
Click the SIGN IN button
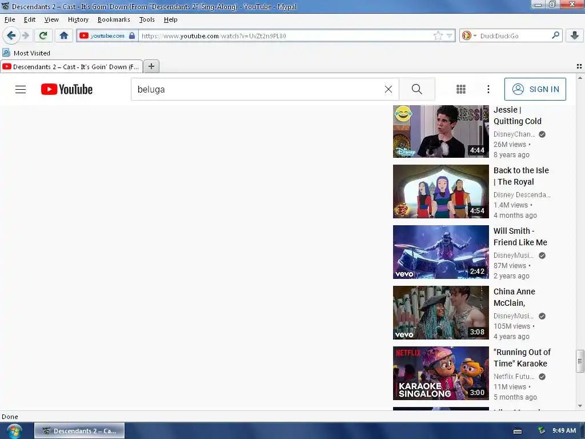[x=535, y=89]
